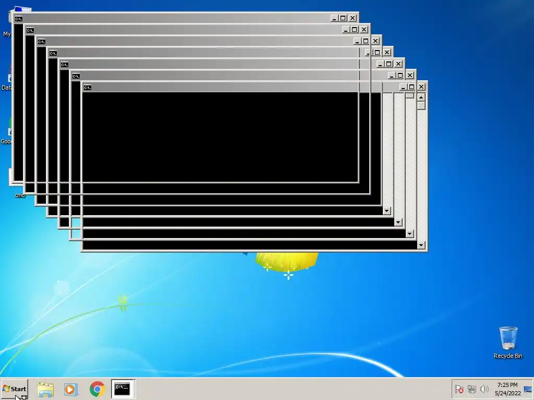Viewport: 534px width, 400px height.
Task: Minimize the sixth cascaded cmd window
Action: pyautogui.click(x=391, y=75)
